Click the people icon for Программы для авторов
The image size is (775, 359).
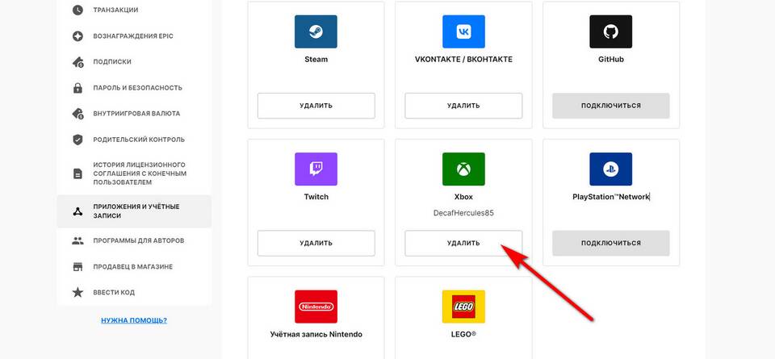[77, 241]
